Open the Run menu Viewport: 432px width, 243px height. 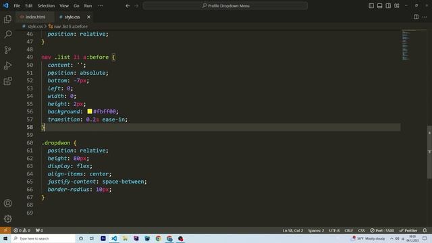[88, 6]
